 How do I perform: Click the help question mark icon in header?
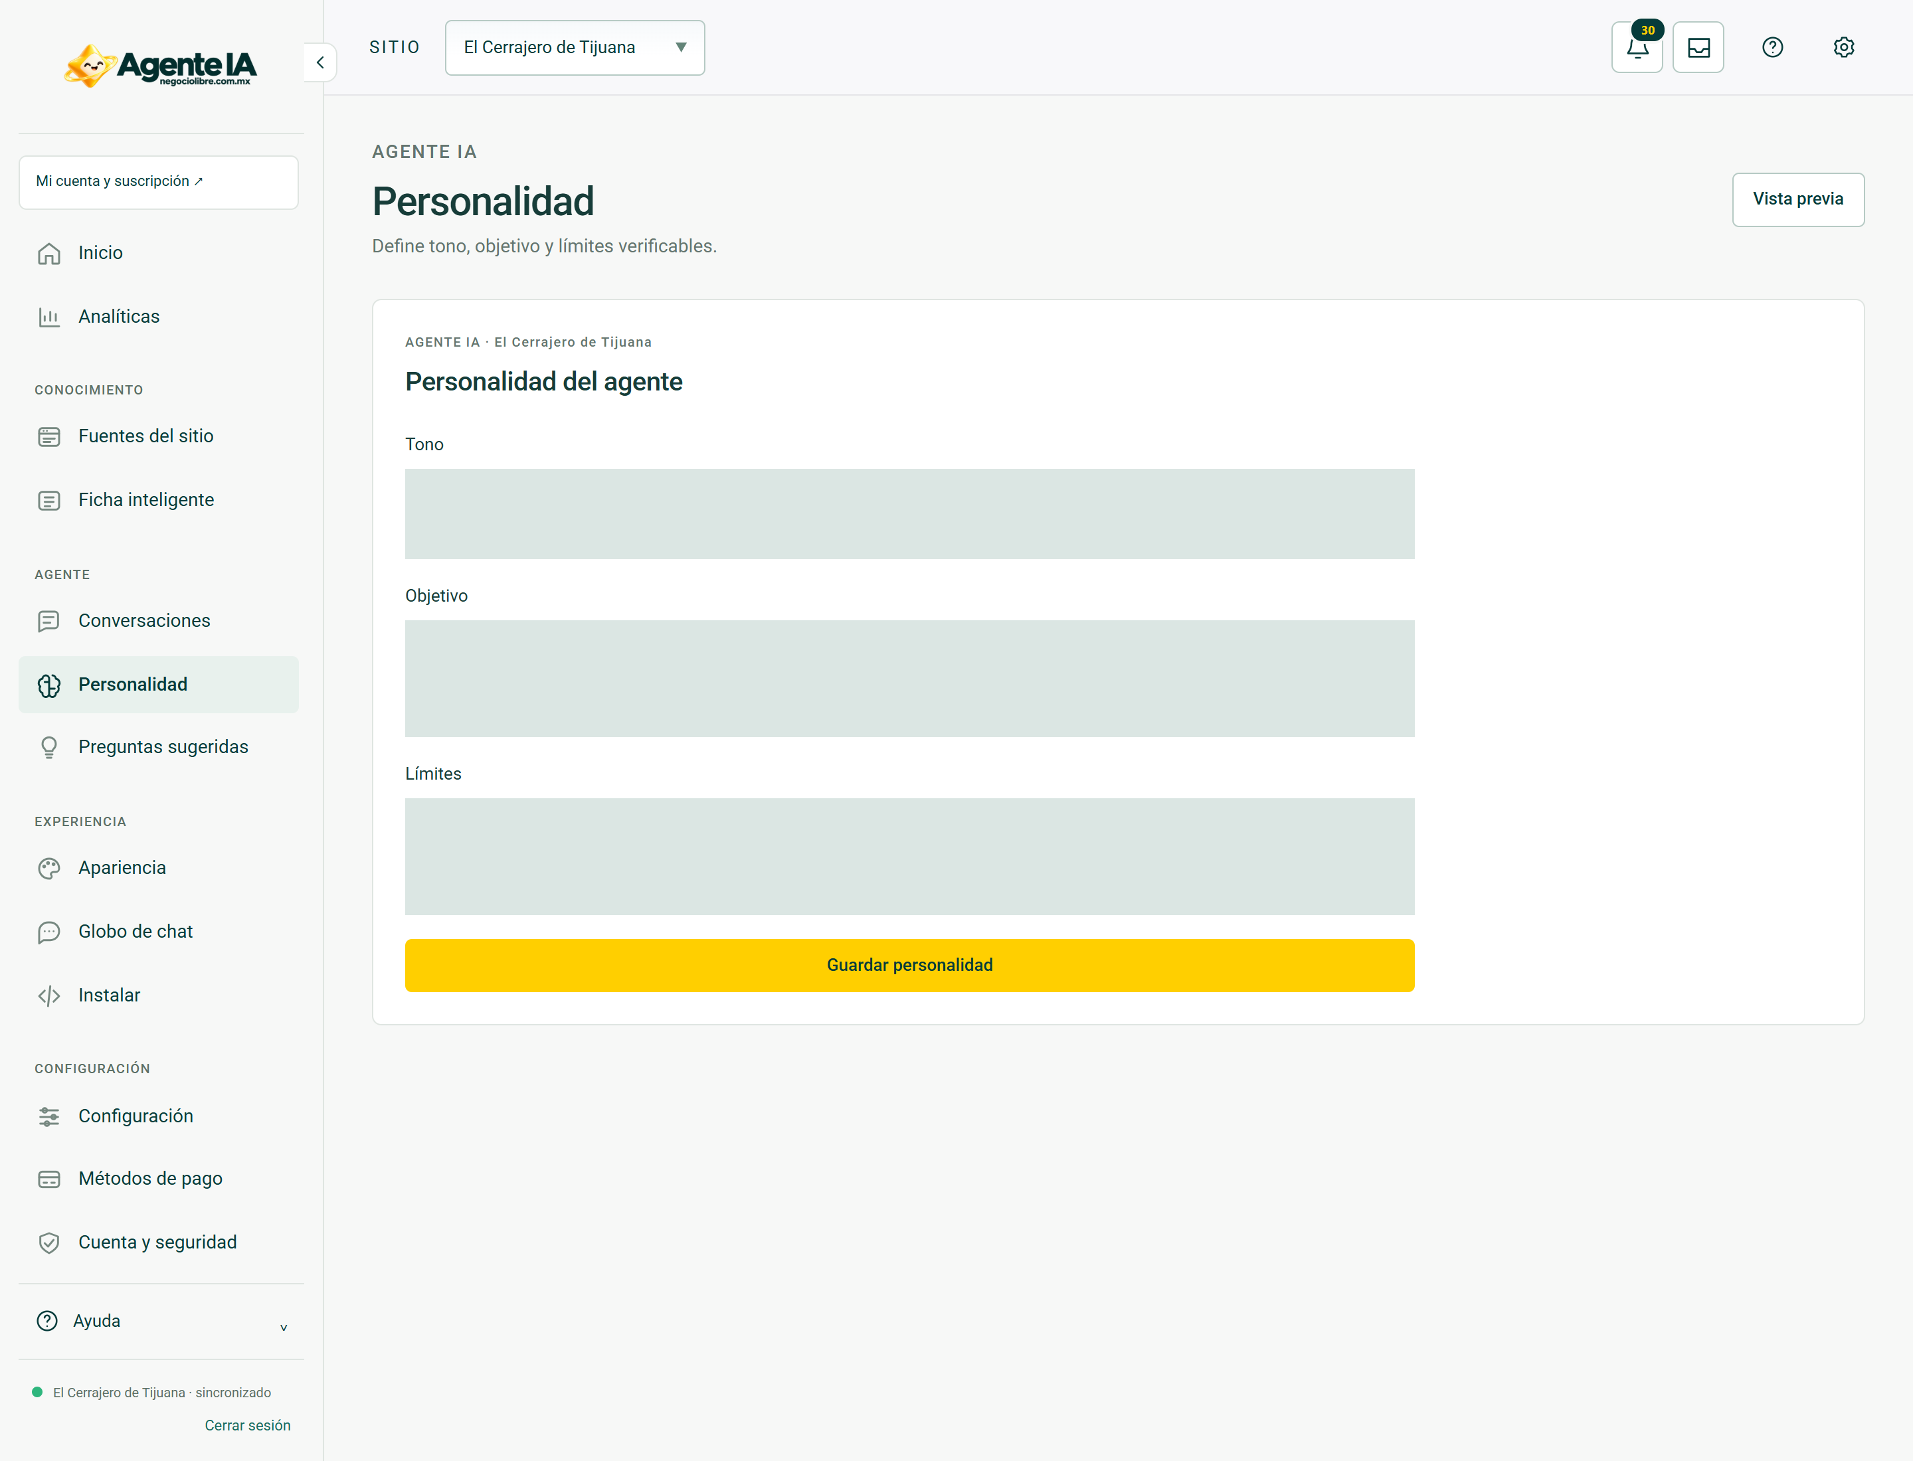coord(1772,47)
